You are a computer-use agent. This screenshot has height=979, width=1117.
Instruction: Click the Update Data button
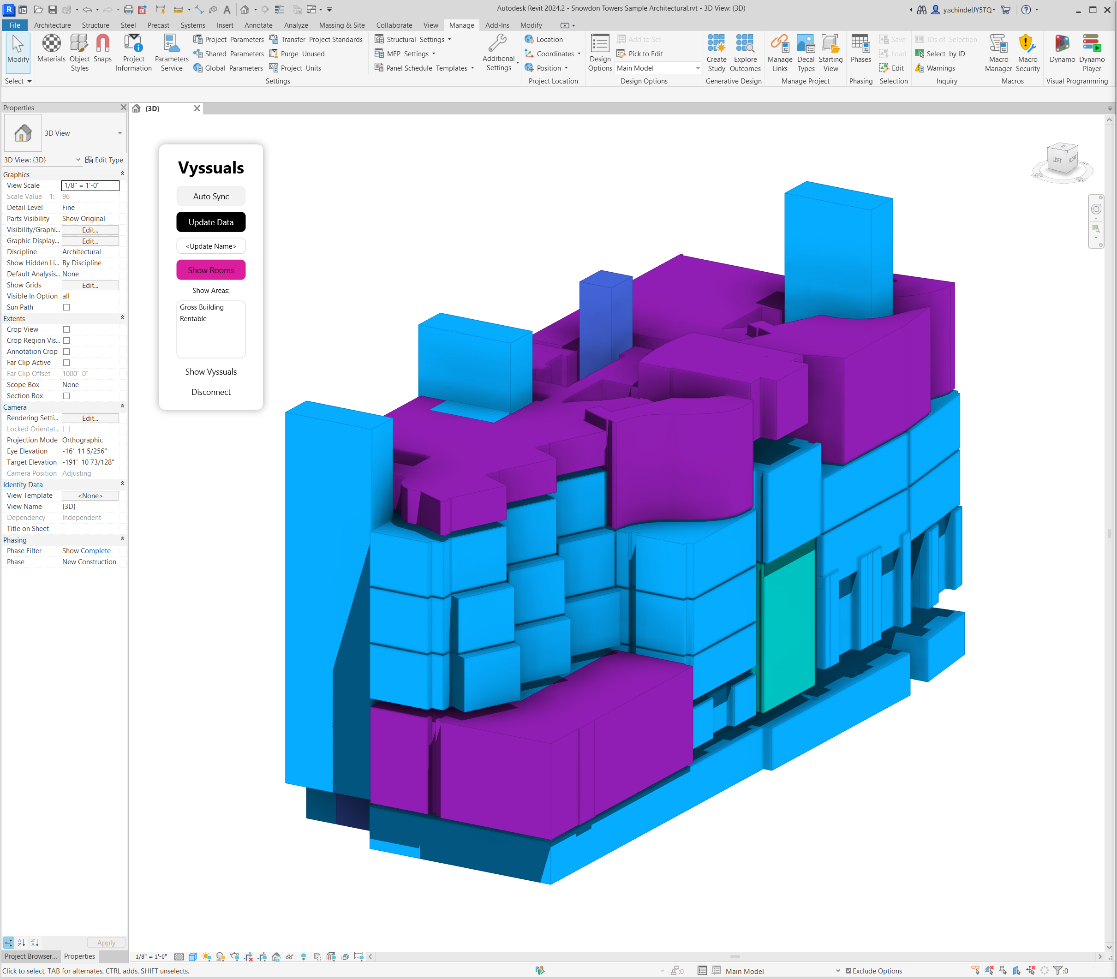211,222
